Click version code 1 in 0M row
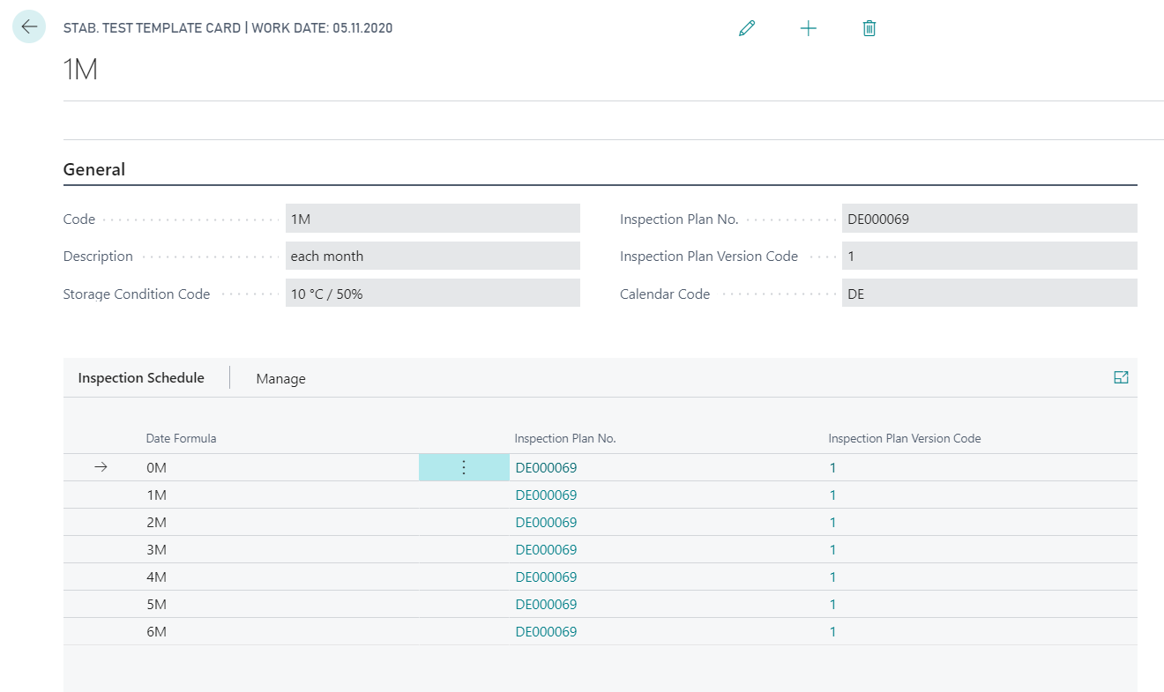This screenshot has width=1164, height=692. tap(832, 468)
